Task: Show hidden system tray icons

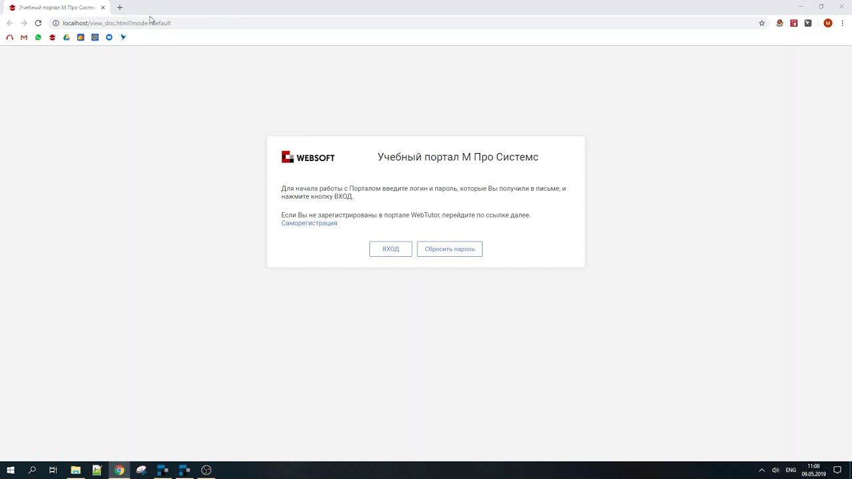Action: [x=762, y=470]
